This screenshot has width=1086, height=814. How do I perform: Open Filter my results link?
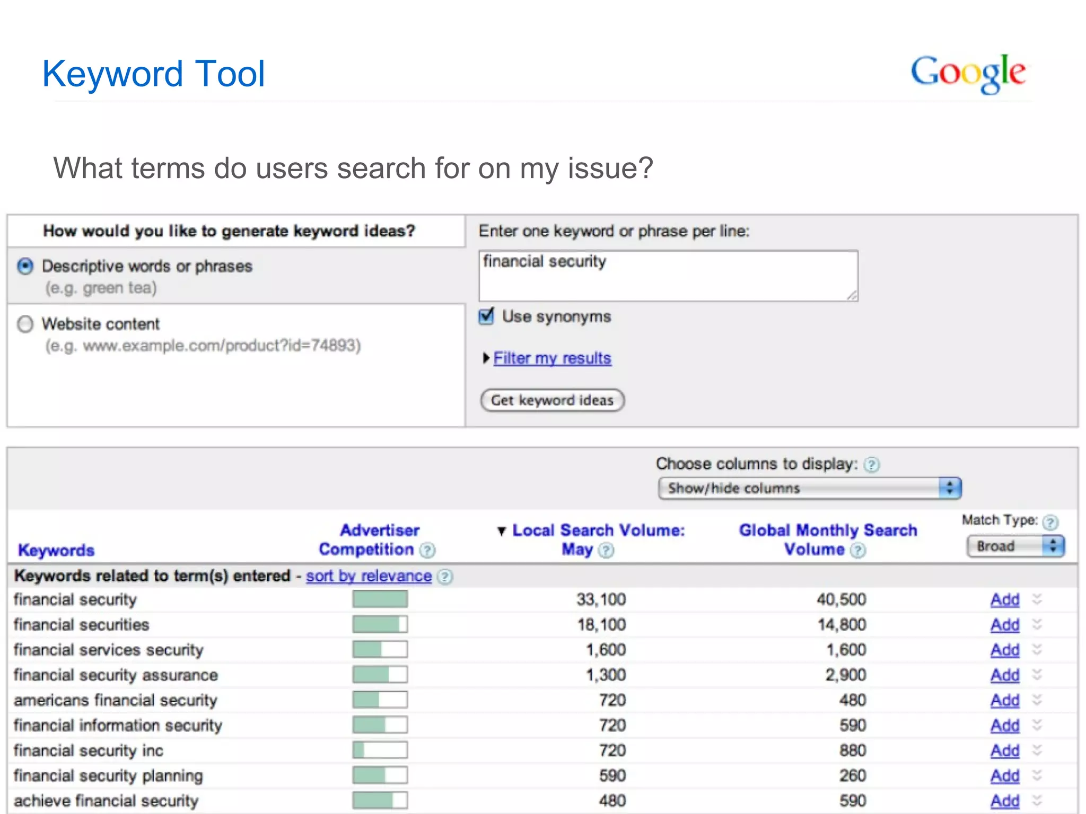click(x=552, y=359)
